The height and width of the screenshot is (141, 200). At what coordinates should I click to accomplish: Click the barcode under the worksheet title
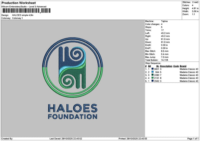click(26, 11)
